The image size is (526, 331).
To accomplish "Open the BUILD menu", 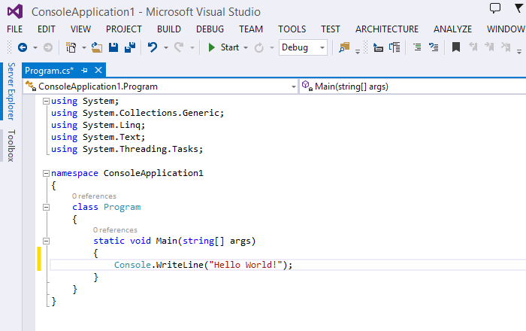I will point(168,29).
